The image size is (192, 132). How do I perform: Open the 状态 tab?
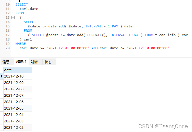tap(49, 62)
